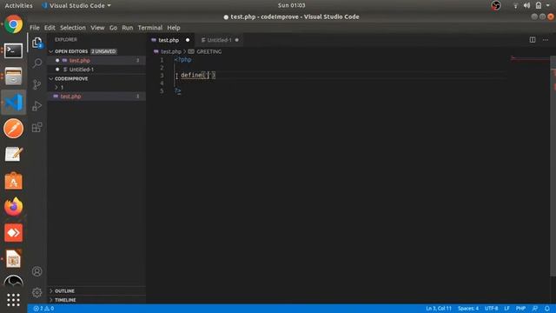Open the notifications bell in status bar
Viewport: 556px width, 313px height.
pyautogui.click(x=547, y=309)
